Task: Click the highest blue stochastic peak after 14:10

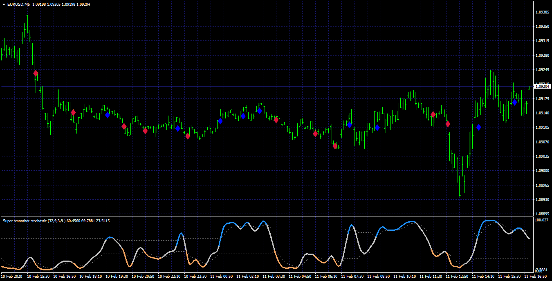Action: tap(490, 221)
